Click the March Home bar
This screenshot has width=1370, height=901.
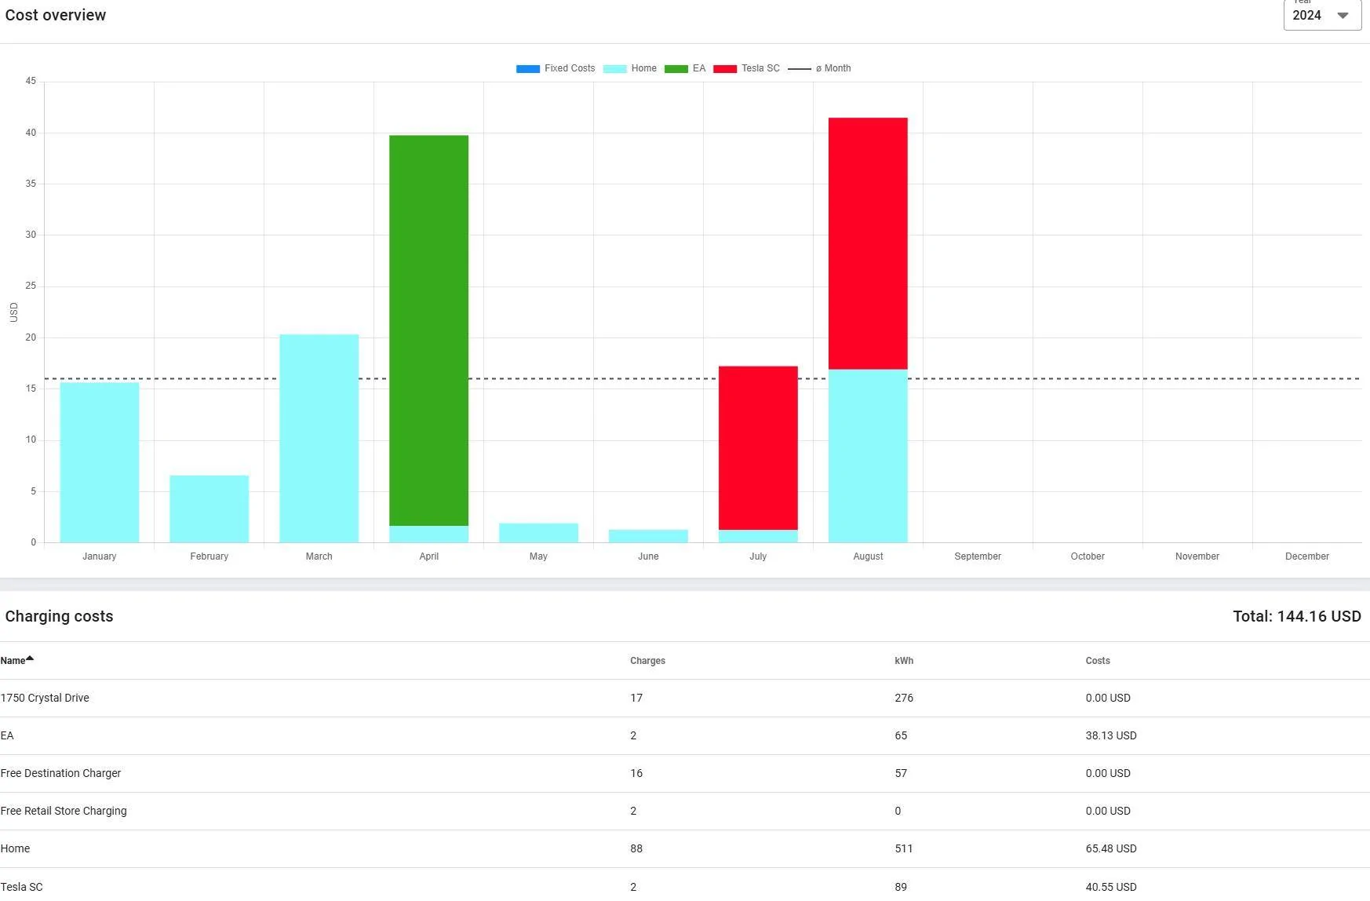(x=319, y=439)
